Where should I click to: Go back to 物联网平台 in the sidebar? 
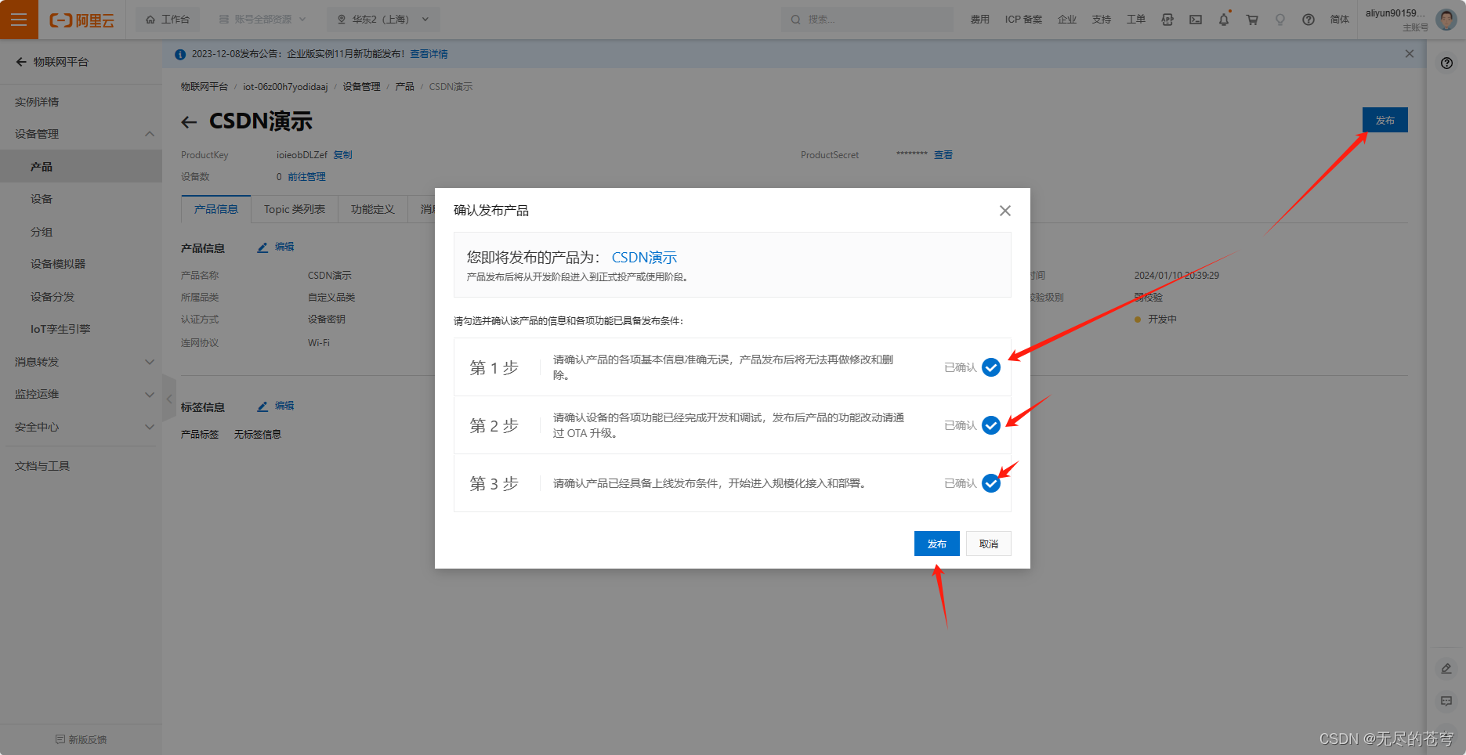(52, 62)
